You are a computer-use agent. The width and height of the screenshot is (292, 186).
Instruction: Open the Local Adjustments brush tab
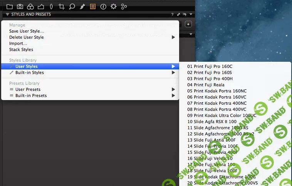tap(82, 6)
